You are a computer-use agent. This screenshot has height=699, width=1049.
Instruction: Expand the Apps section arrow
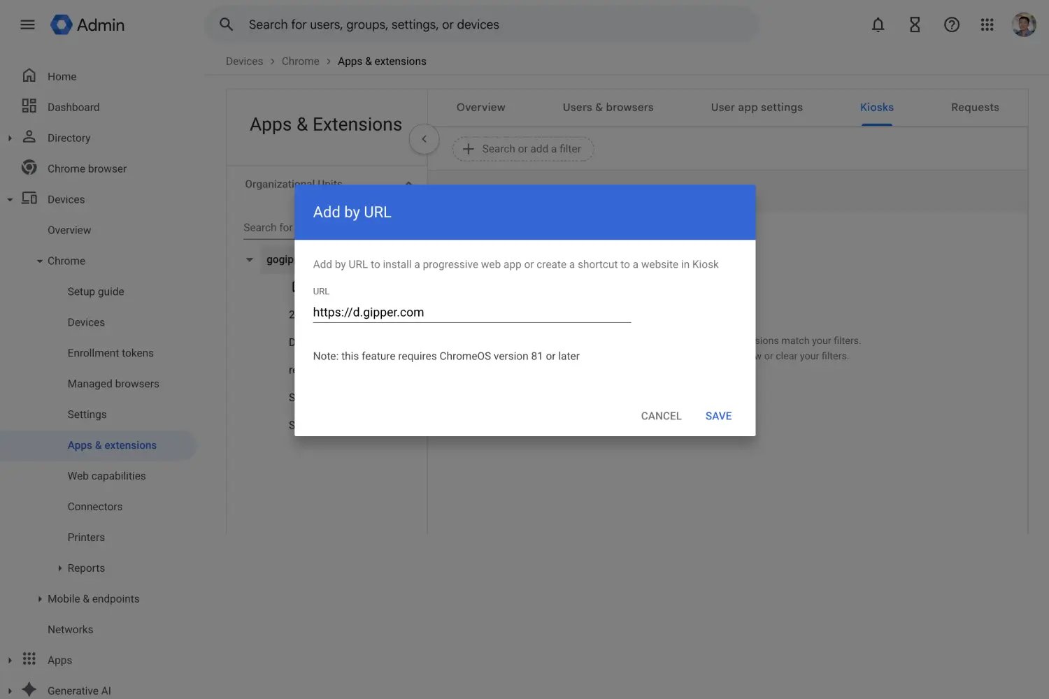(10, 661)
